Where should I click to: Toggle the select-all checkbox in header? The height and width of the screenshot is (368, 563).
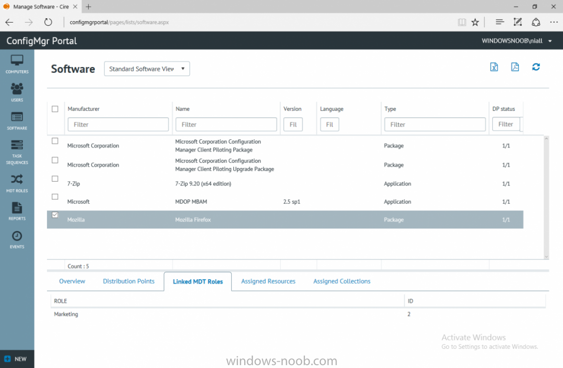(x=55, y=109)
